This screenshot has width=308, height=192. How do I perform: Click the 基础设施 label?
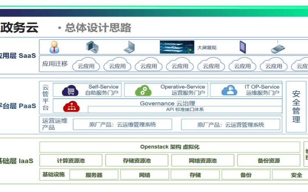pyautogui.click(x=54, y=174)
